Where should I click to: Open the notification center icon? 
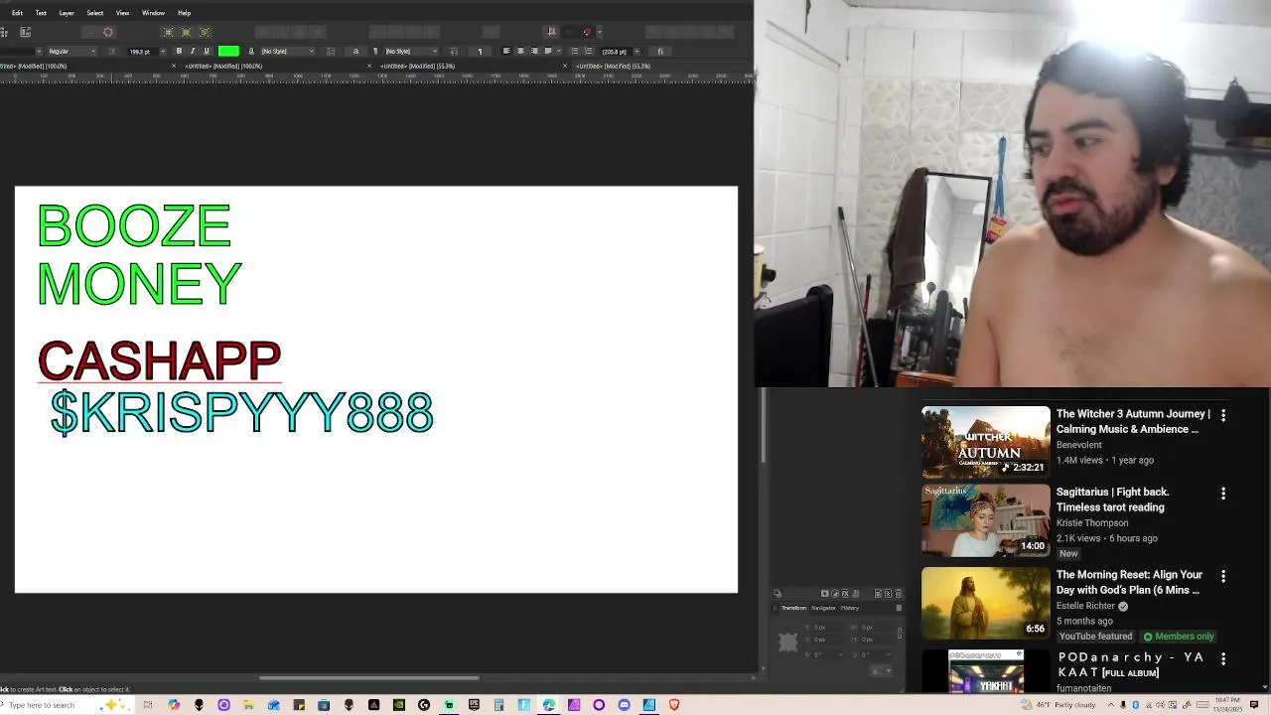(x=1255, y=705)
